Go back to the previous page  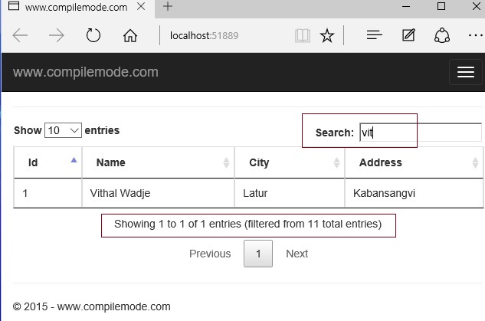(20, 35)
